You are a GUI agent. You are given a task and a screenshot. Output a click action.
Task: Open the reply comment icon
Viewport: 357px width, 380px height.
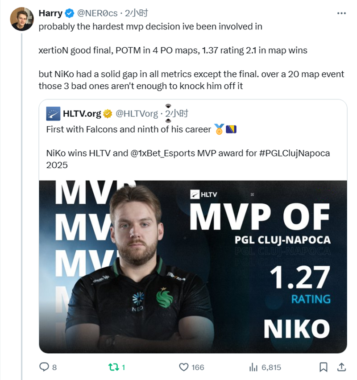[x=44, y=367]
